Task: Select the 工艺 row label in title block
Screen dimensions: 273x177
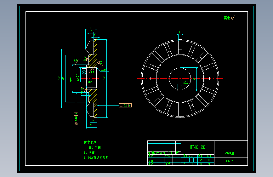Action: [151, 164]
